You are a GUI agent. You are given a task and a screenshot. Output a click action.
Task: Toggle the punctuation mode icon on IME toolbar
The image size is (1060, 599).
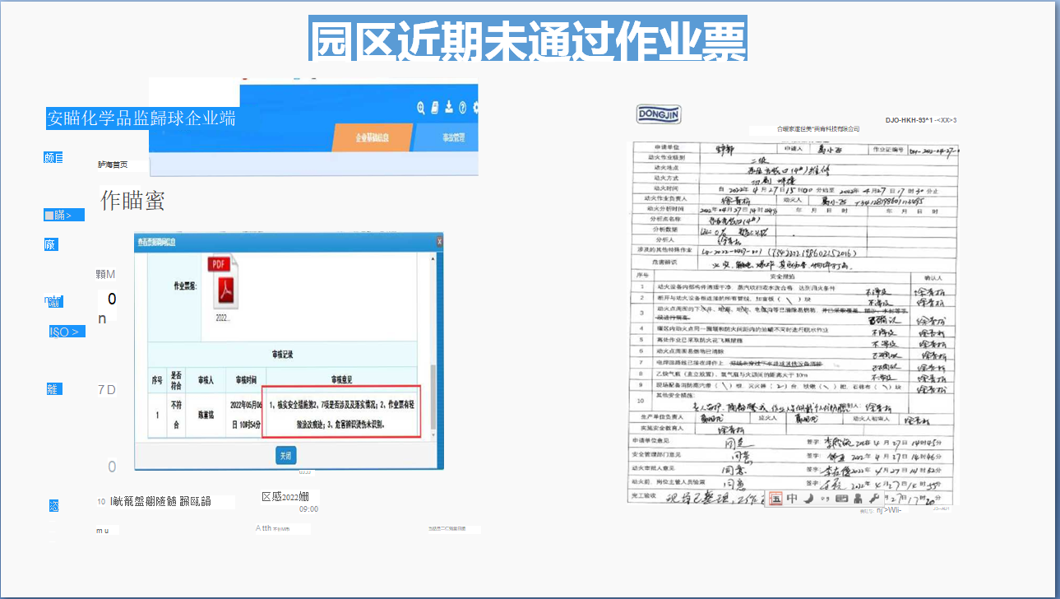[825, 499]
